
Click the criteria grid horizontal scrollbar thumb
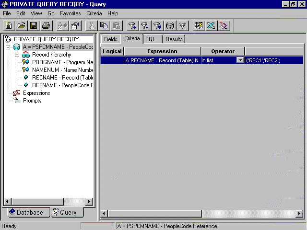point(154,213)
